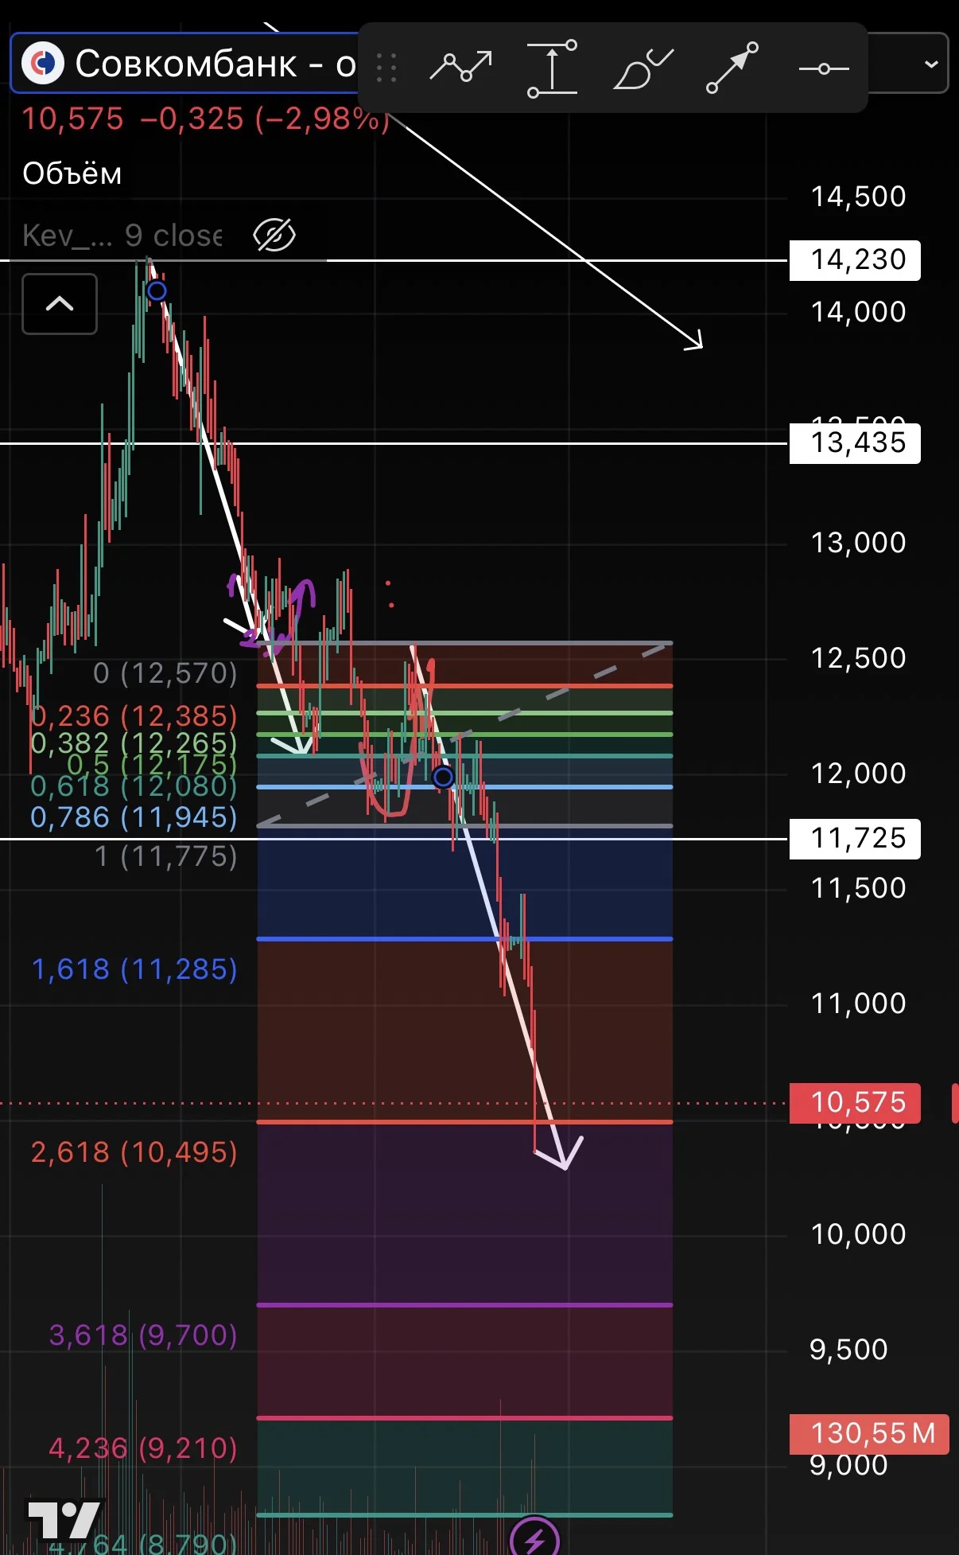This screenshot has height=1555, width=959.
Task: Toggle visibility of Kev 9 close indicator
Action: click(274, 236)
